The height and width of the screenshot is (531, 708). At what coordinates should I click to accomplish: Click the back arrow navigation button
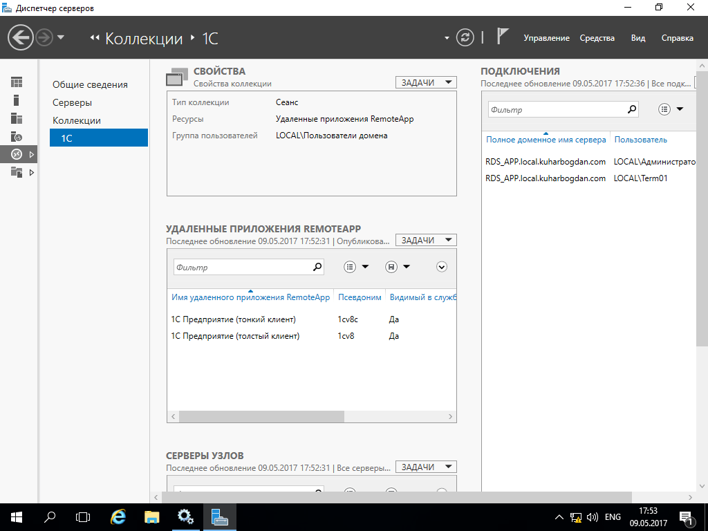pos(21,37)
